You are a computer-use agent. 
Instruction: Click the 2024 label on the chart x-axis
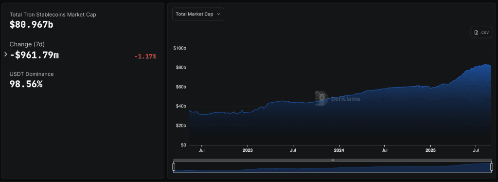coord(339,150)
